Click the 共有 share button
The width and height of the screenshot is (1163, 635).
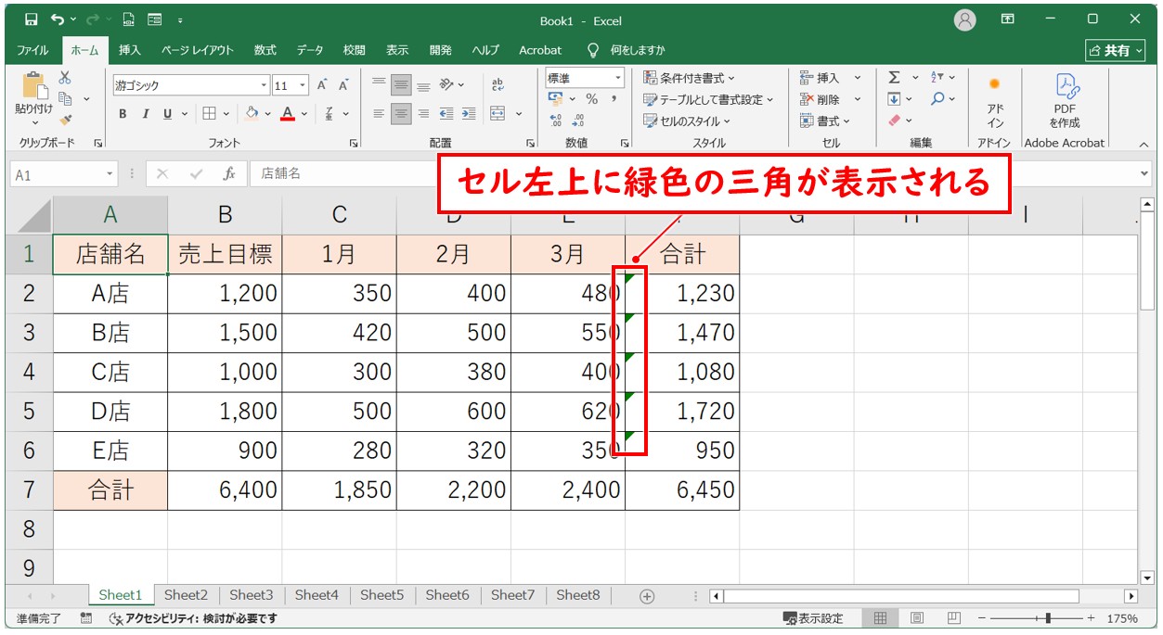pyautogui.click(x=1115, y=50)
